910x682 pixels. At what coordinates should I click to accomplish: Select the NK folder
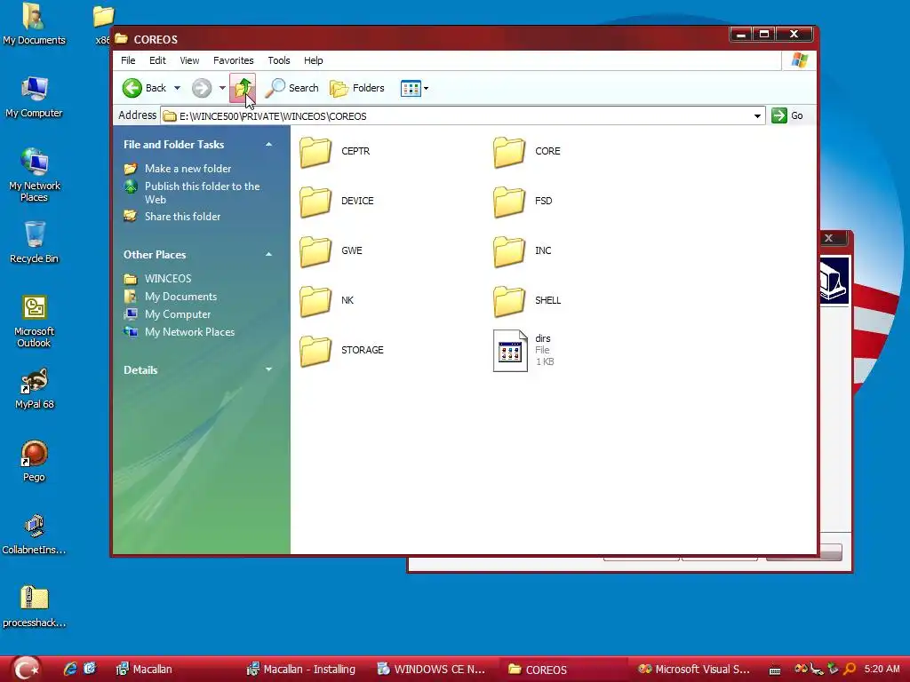[327, 300]
